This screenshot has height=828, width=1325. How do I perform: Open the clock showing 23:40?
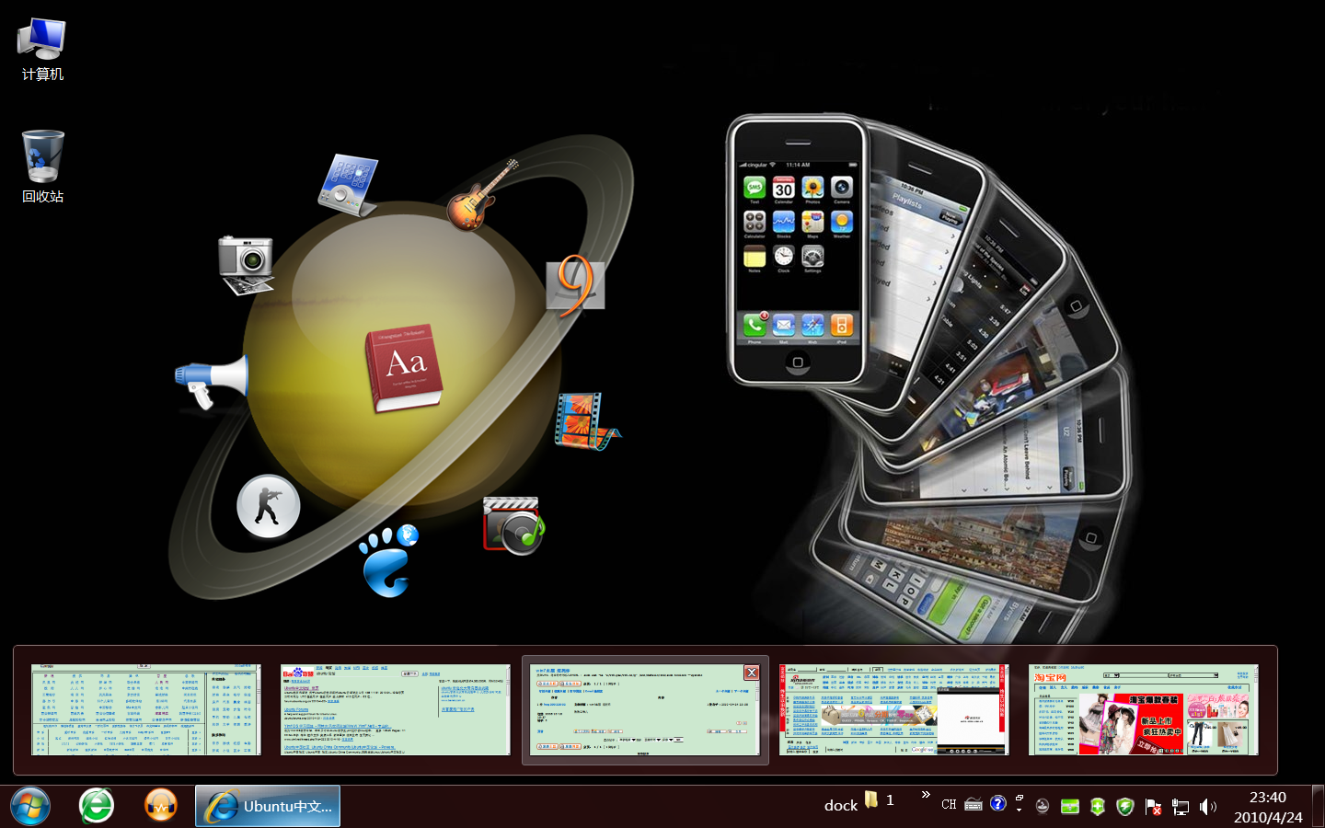[x=1268, y=807]
